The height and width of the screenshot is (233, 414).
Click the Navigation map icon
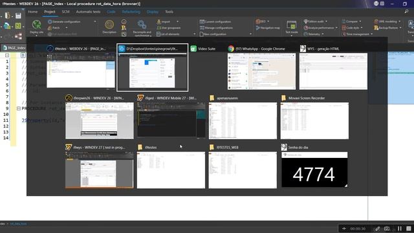pyautogui.click(x=258, y=28)
